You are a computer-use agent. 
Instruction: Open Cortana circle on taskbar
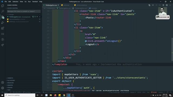point(37,95)
